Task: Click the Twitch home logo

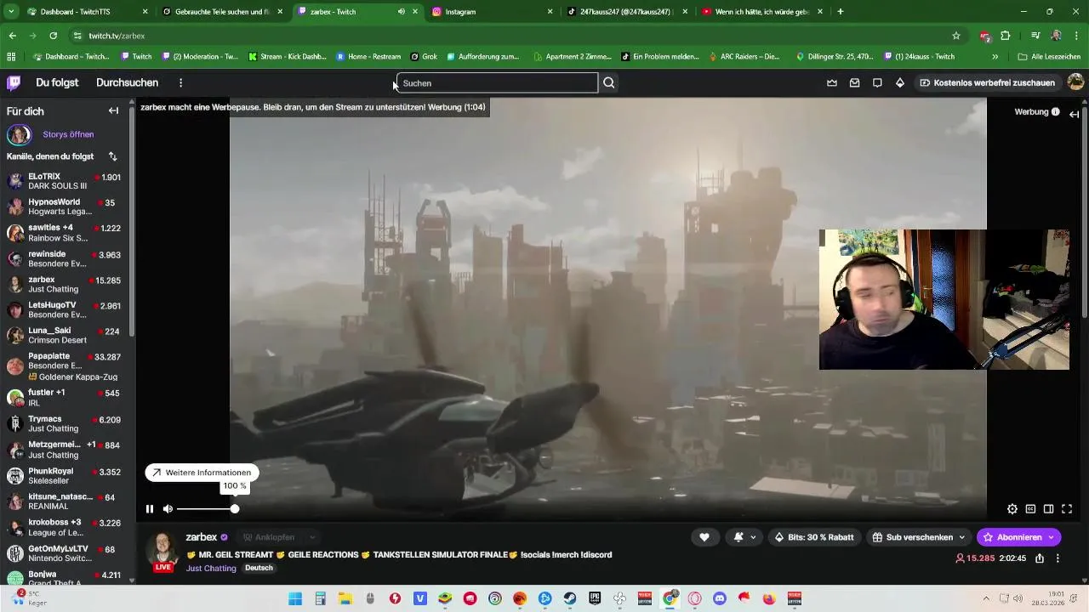Action: (14, 82)
